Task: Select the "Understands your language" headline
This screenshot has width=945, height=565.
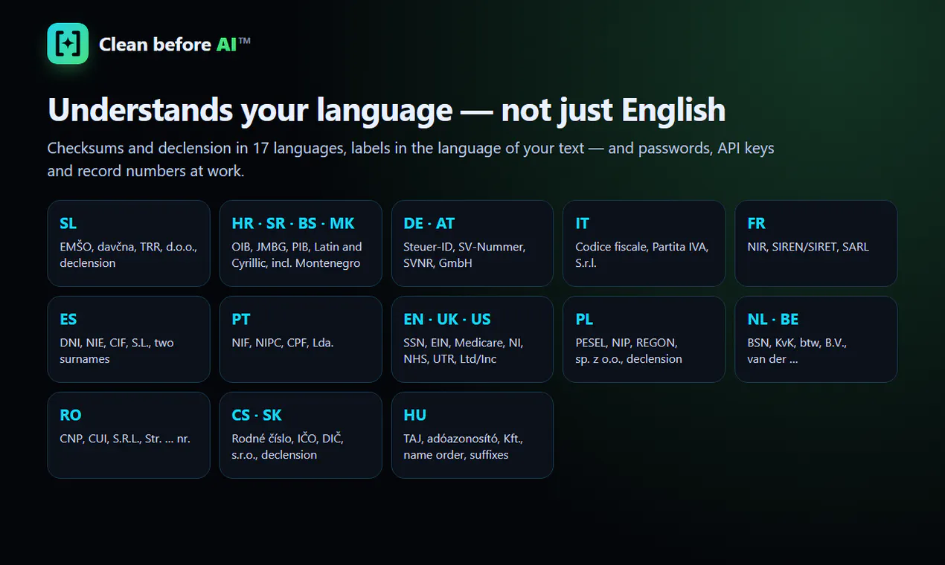Action: tap(387, 110)
